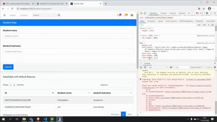Click the yellow warning count indicator
The height and width of the screenshot is (122, 217).
click(201, 13)
